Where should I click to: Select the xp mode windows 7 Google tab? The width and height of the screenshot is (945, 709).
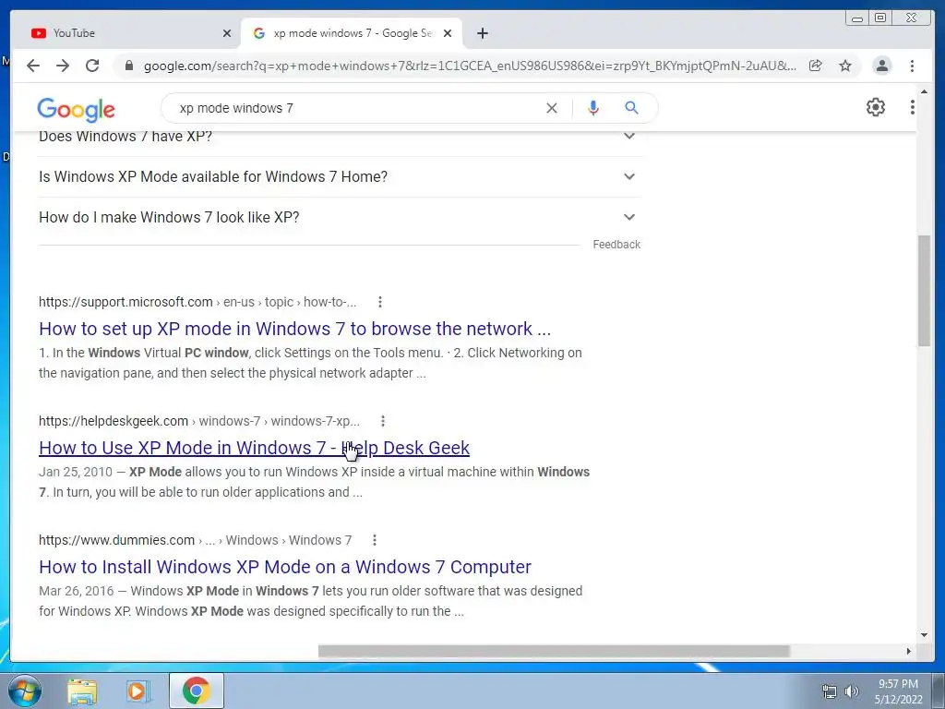(352, 33)
